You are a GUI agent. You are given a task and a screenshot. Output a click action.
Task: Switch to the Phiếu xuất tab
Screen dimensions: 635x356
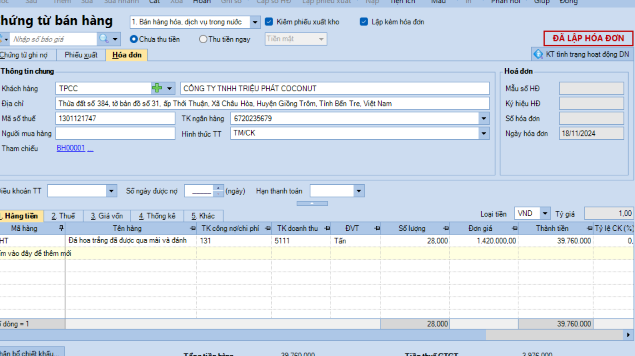coord(81,55)
